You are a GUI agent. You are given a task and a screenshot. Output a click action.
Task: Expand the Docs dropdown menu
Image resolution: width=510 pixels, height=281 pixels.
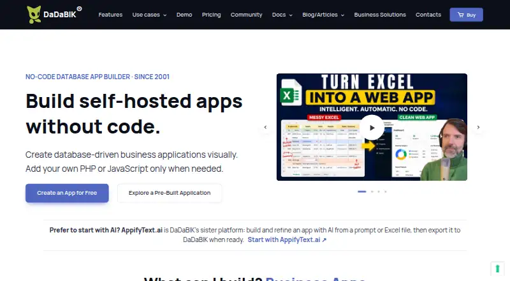282,15
